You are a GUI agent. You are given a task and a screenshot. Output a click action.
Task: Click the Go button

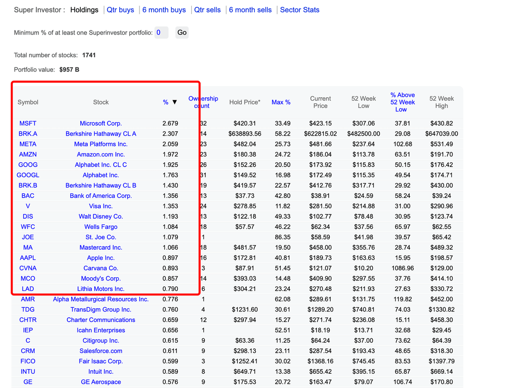[182, 32]
